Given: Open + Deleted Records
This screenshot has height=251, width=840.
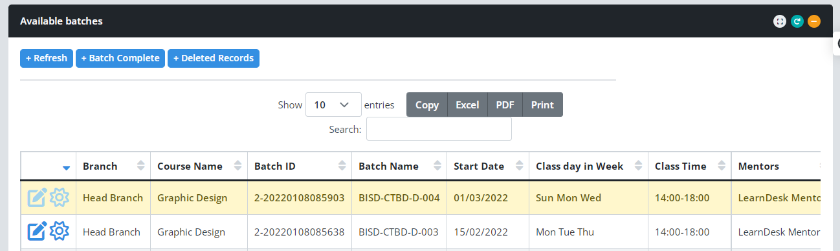Looking at the screenshot, I should click(214, 58).
